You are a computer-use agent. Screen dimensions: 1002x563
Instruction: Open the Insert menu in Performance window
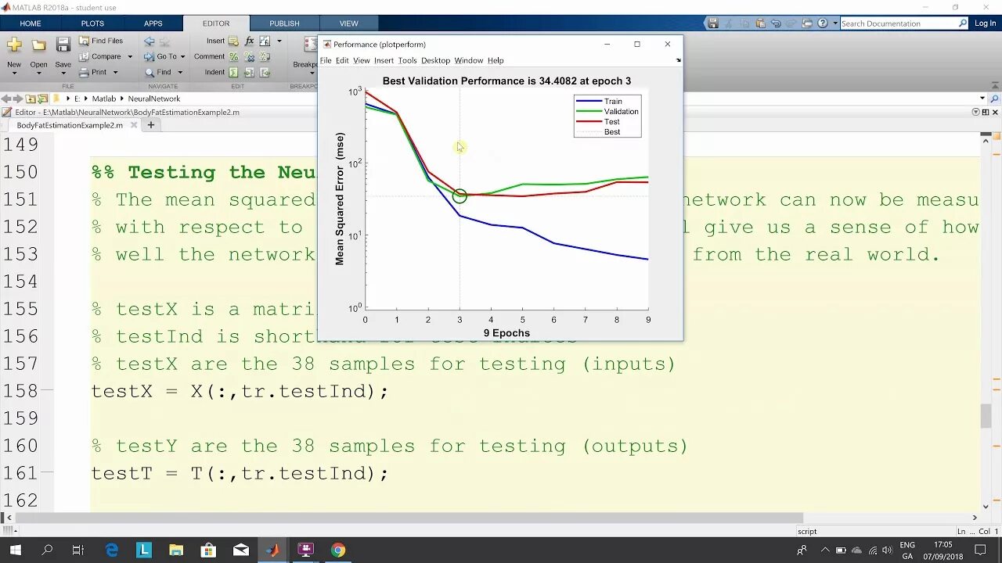pos(384,60)
